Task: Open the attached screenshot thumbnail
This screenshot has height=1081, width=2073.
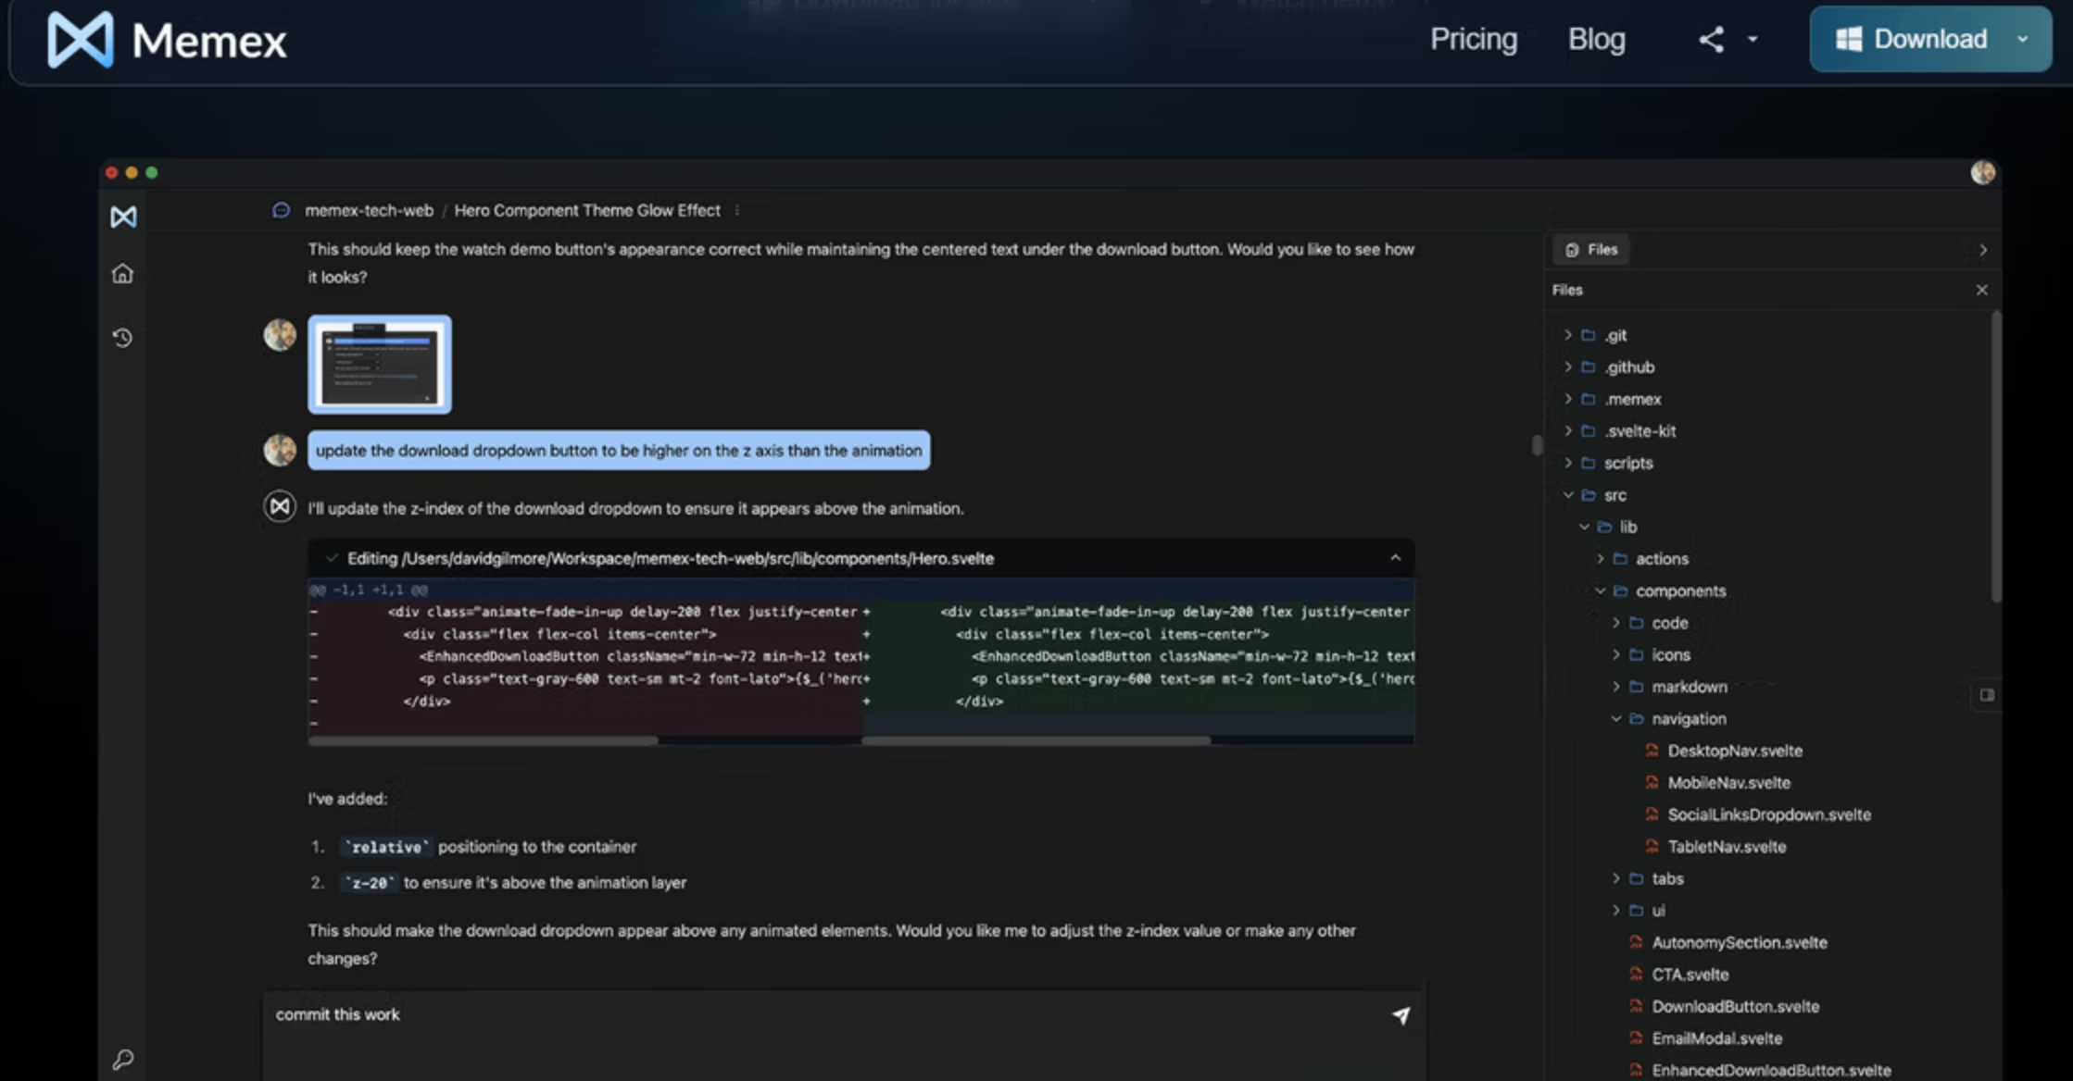Action: coord(380,365)
